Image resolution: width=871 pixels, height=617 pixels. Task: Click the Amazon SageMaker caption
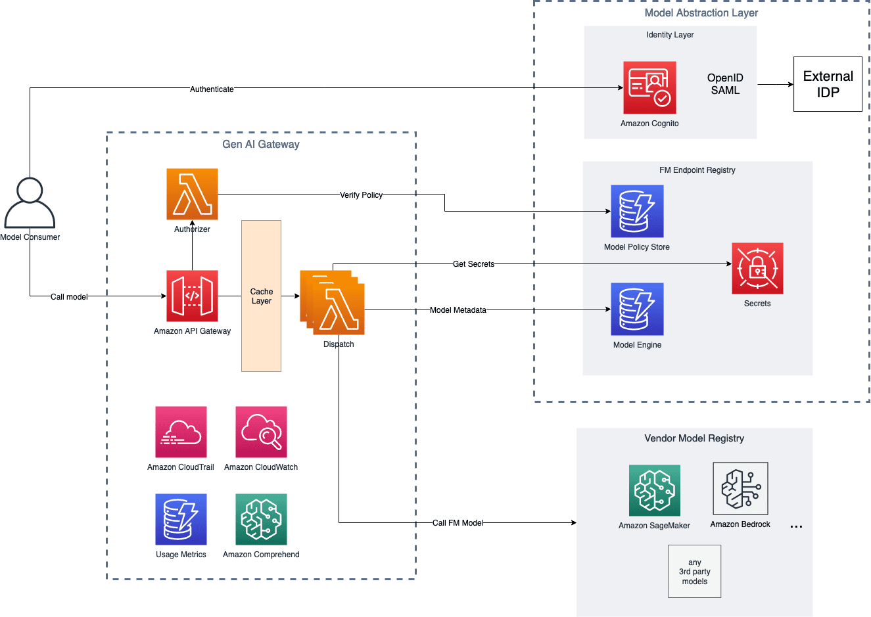click(x=654, y=526)
